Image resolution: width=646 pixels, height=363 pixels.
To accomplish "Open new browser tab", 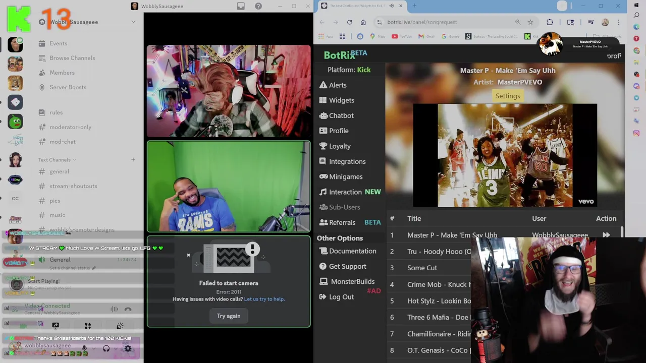I will click(414, 6).
